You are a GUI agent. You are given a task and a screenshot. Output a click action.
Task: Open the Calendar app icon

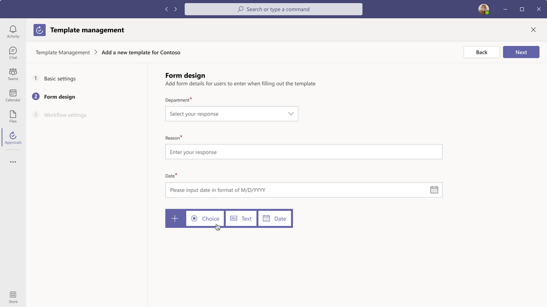[x=13, y=96]
